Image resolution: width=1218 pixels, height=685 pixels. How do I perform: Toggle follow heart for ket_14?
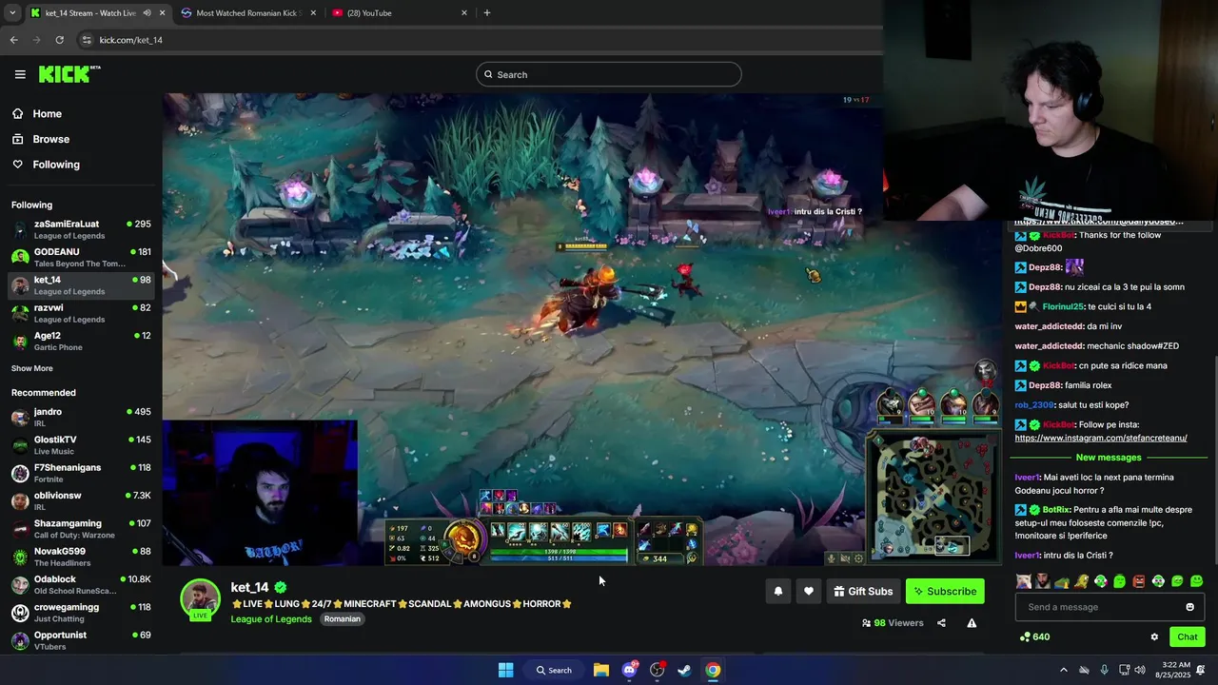pyautogui.click(x=808, y=591)
